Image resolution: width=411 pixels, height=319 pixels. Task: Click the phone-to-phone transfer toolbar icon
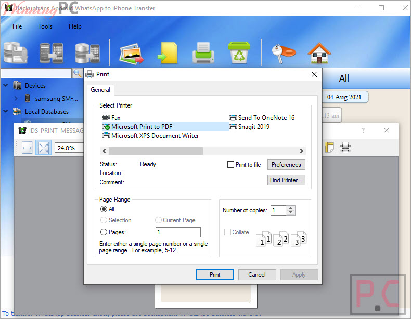52,52
